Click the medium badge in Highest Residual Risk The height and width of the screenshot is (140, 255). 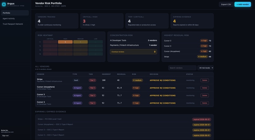(x=202, y=56)
